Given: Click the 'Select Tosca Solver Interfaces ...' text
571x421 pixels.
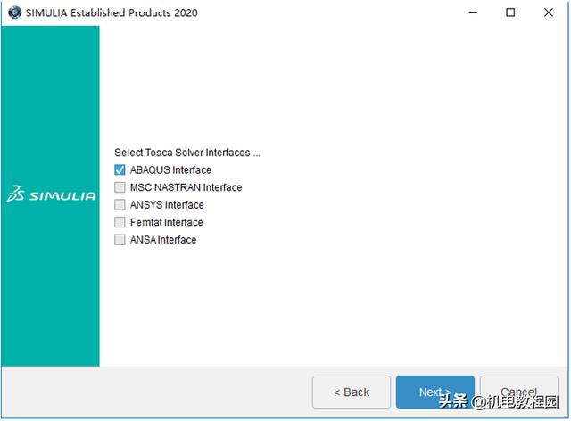Looking at the screenshot, I should (187, 153).
